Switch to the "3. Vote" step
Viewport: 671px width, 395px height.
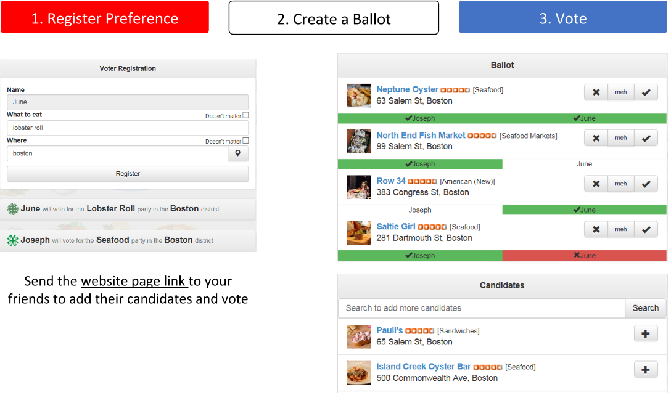tap(562, 18)
